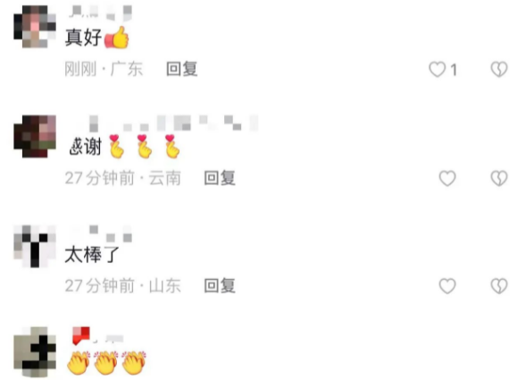Tap the username above the 真好 comment
This screenshot has width=526, height=380.
[x=100, y=13]
